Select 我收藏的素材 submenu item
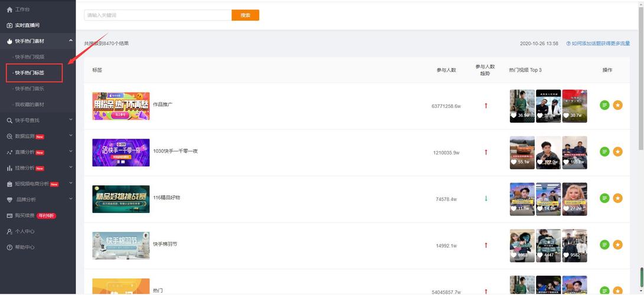Image resolution: width=644 pixels, height=295 pixels. pyautogui.click(x=30, y=104)
